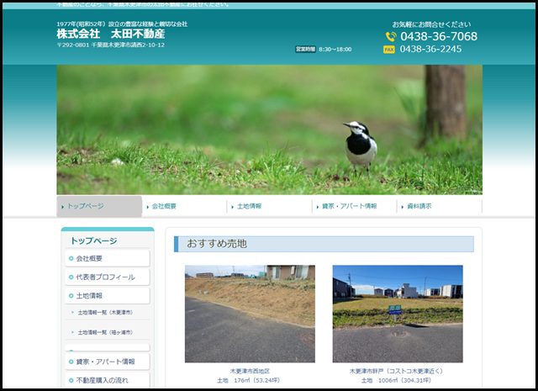Screen dimensions: 538x391
Task: Click the bullet icon beside sidebar 会社概要
Action: coord(71,258)
